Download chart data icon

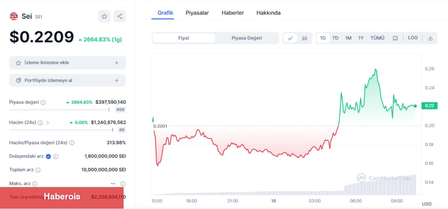pyautogui.click(x=430, y=38)
